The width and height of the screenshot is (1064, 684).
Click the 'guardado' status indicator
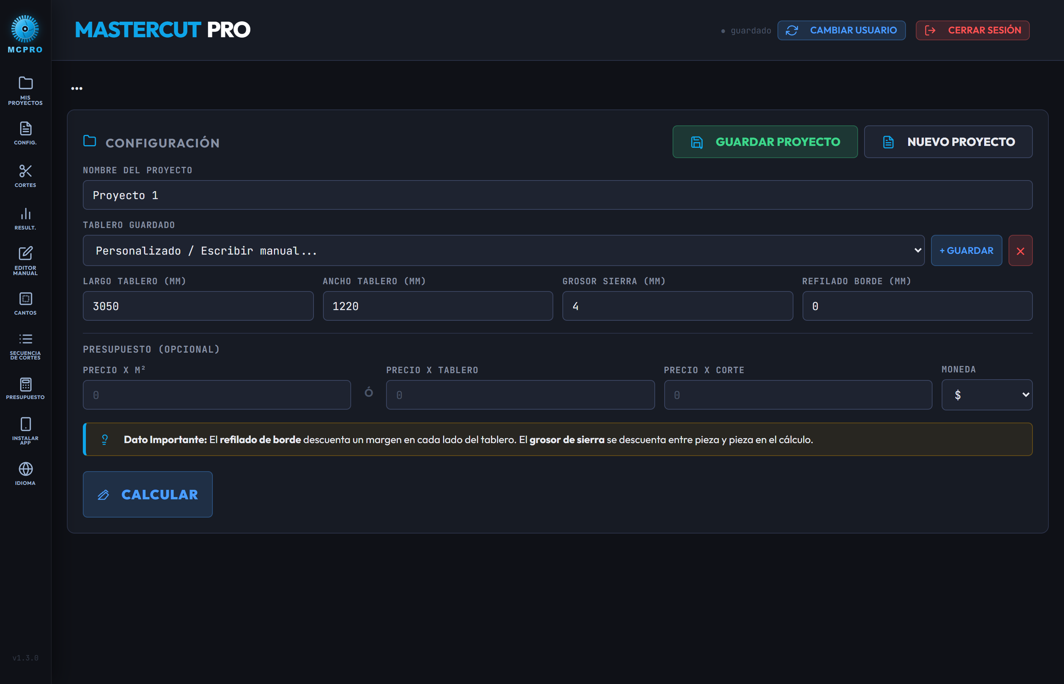tap(746, 31)
